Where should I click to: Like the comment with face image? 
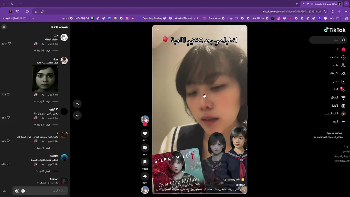coord(8,95)
